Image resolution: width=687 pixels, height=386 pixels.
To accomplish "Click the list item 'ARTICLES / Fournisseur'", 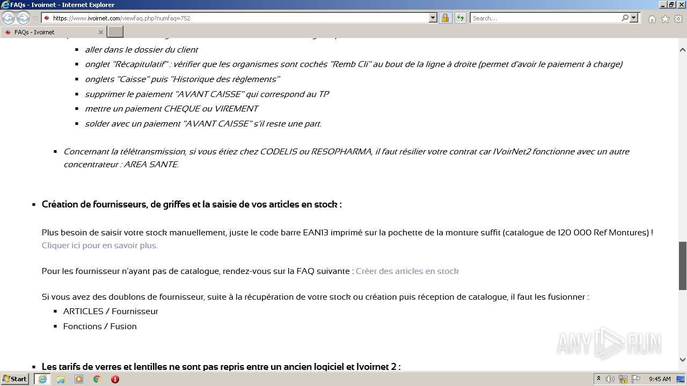I will (x=111, y=311).
